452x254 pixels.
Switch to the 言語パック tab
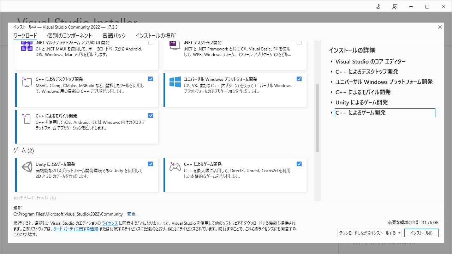coord(114,36)
